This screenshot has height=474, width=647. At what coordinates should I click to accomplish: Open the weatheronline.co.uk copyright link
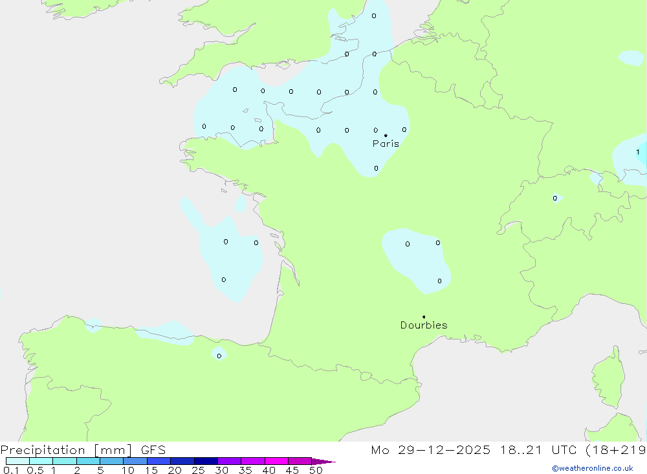(593, 468)
